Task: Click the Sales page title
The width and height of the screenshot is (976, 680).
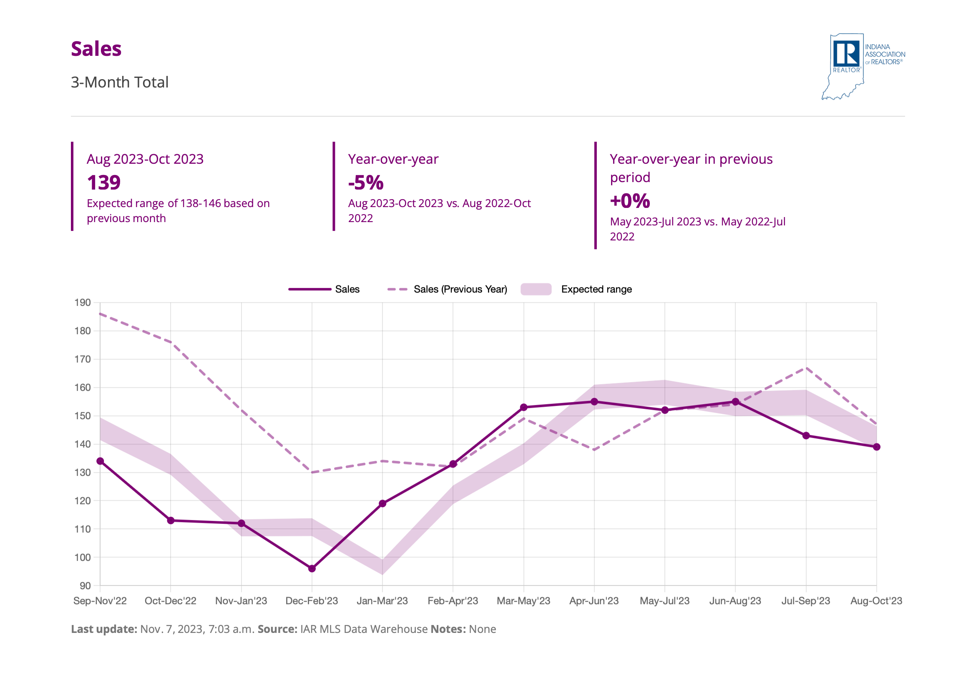Action: (x=96, y=49)
